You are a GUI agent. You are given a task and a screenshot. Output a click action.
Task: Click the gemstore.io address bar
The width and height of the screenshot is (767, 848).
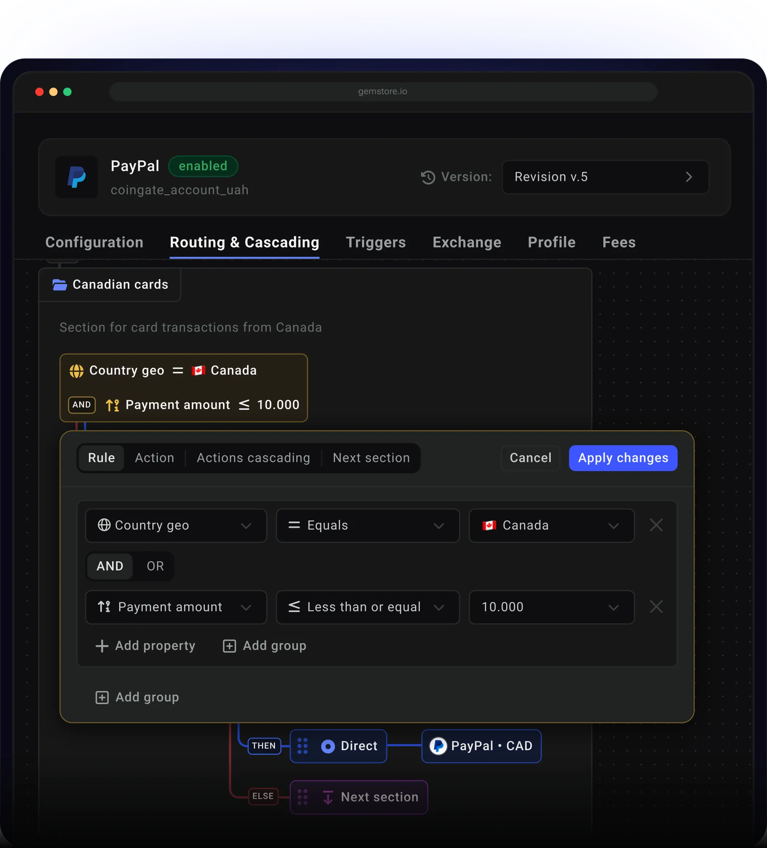pos(383,91)
